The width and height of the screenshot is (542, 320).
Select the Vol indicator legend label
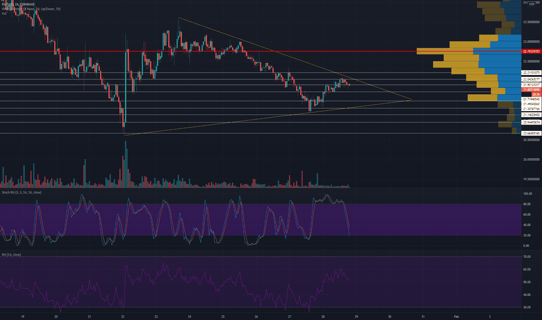4,13
